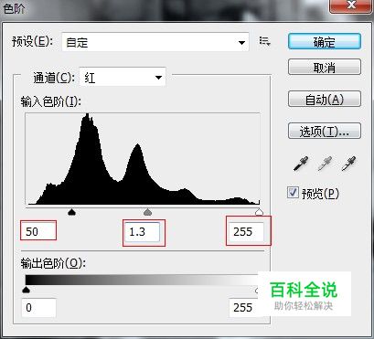Click the input midtone gray slider handle
The height and width of the screenshot is (339, 374).
click(x=147, y=212)
